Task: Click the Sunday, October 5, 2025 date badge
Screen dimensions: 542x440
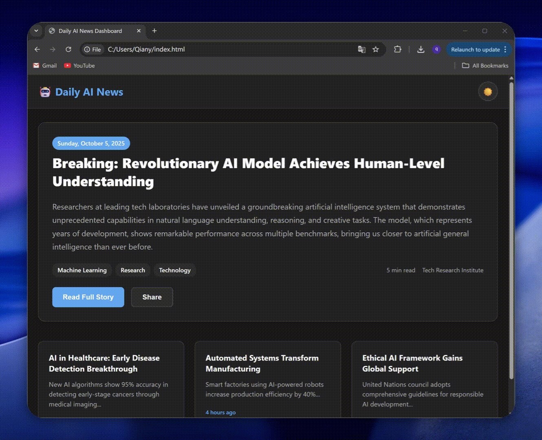Action: [91, 143]
